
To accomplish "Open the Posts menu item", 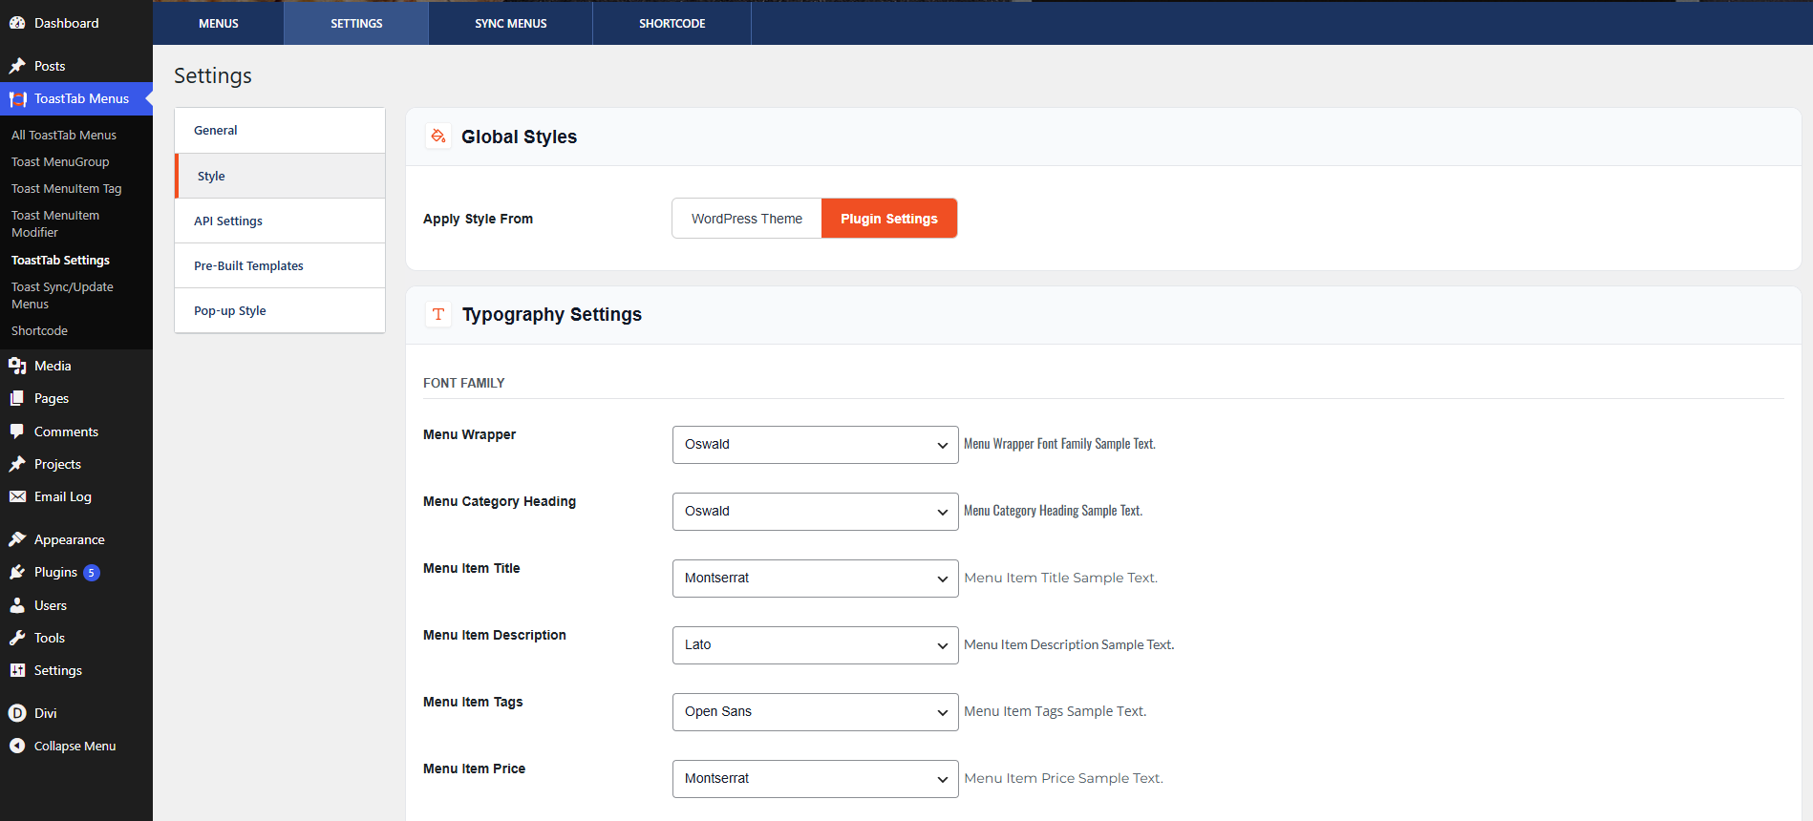I will [x=76, y=66].
